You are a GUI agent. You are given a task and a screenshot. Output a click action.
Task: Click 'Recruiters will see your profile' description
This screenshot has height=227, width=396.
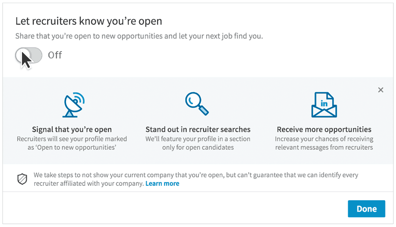point(72,139)
